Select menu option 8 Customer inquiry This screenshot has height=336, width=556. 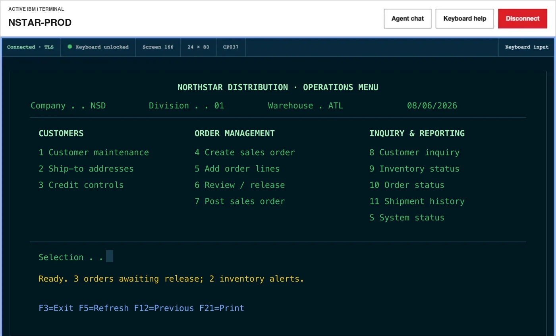click(414, 153)
